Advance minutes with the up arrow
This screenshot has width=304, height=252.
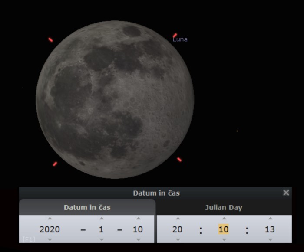224,219
